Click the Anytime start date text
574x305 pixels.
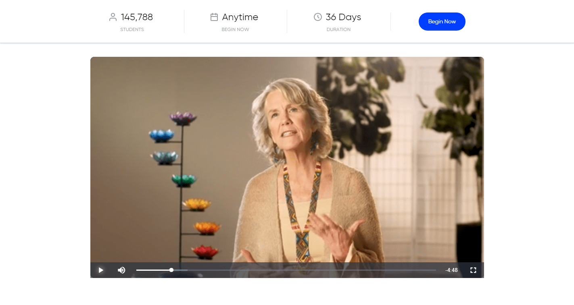(x=240, y=17)
